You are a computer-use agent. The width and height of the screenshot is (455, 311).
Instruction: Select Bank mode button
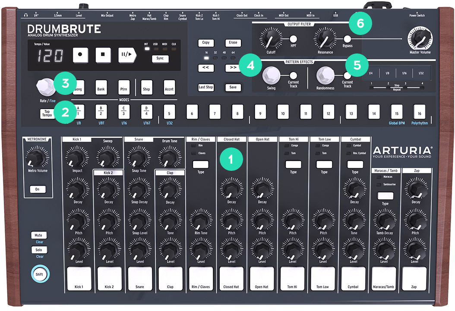(x=101, y=88)
